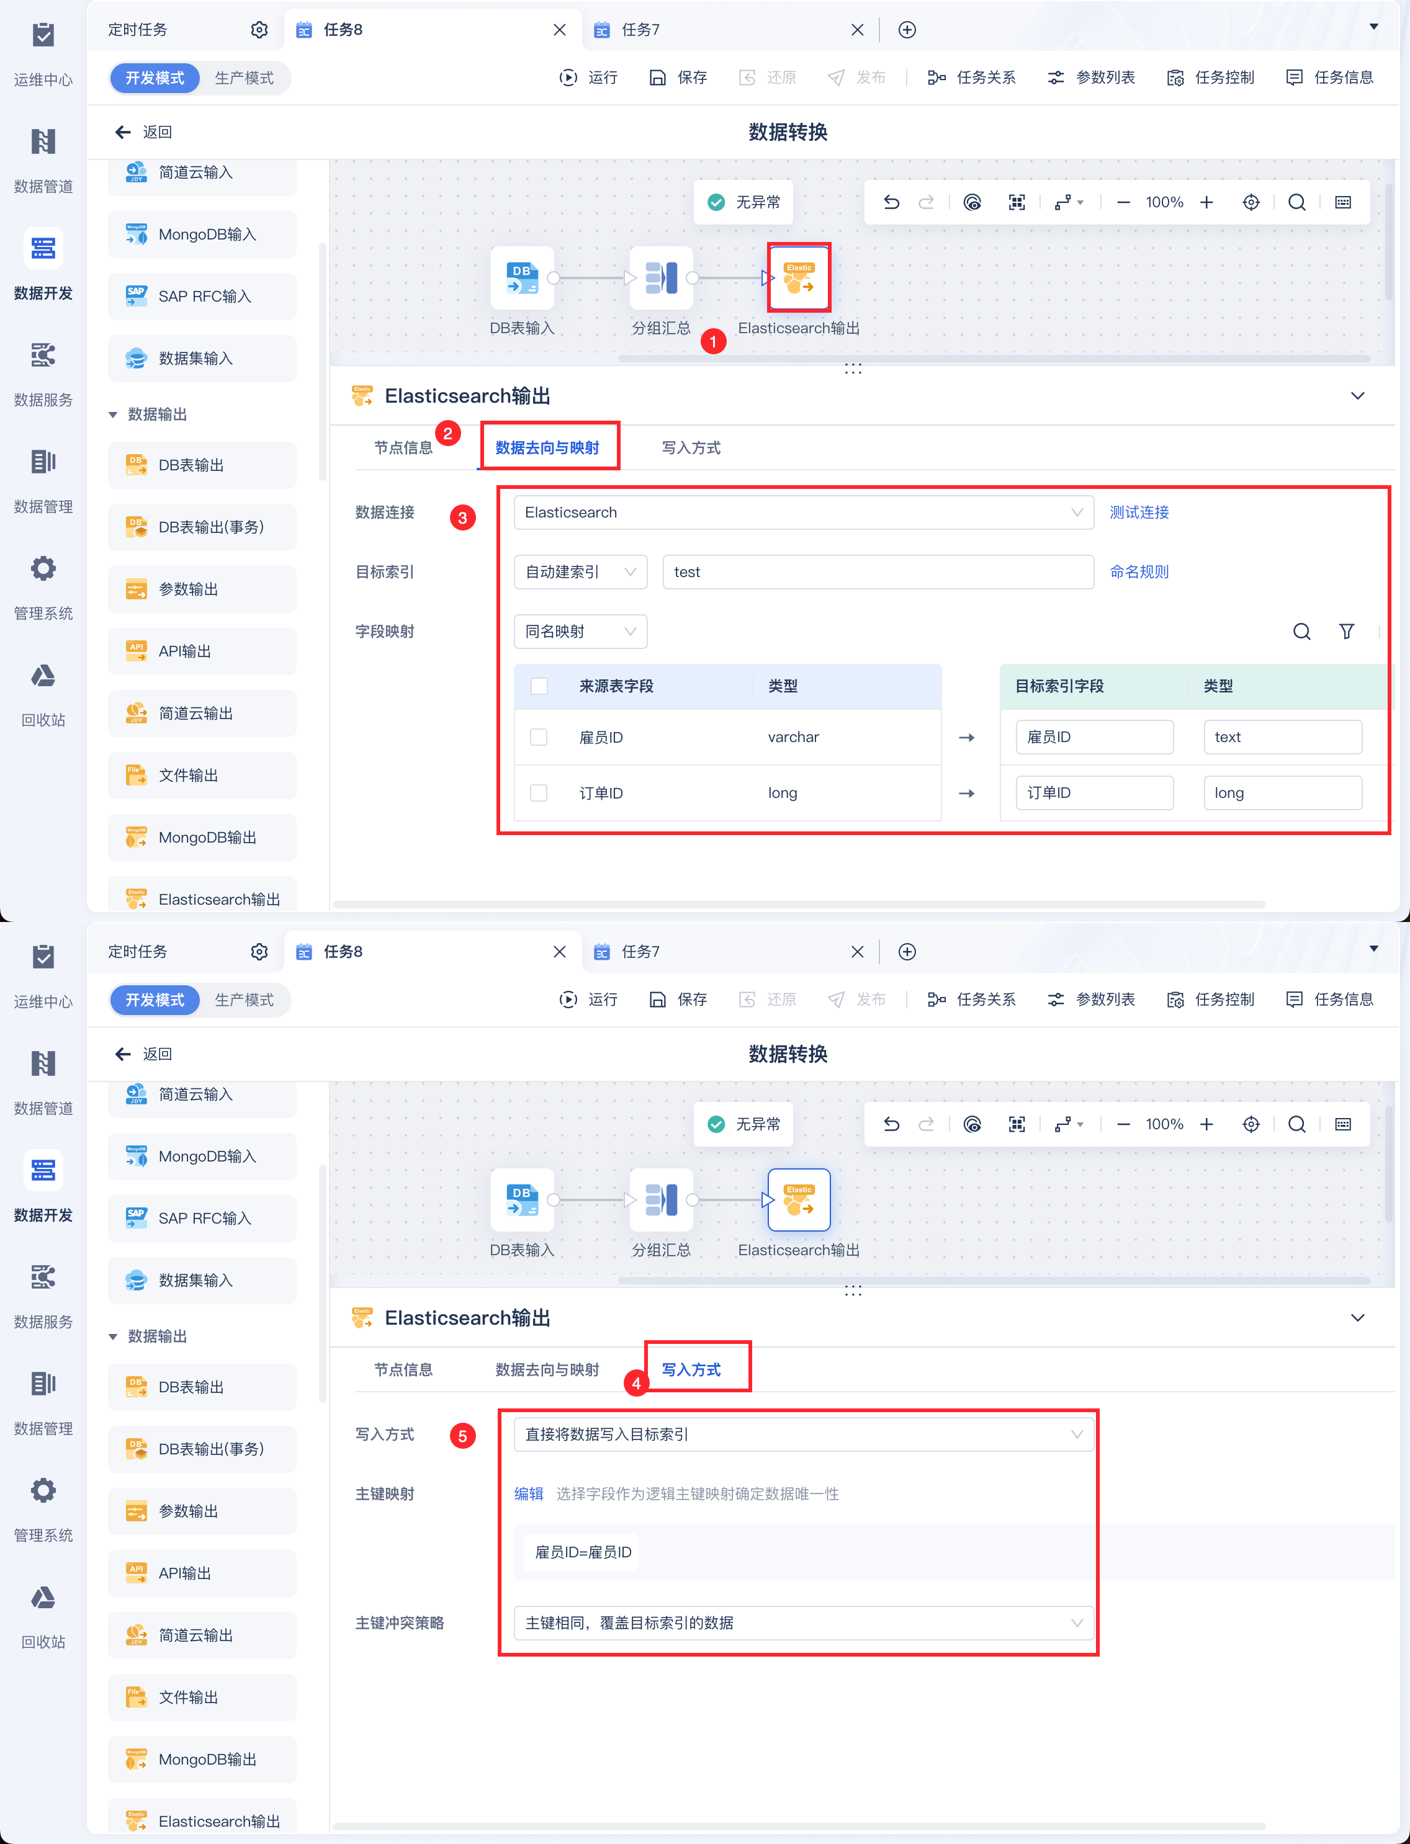
Task: Click the zoom-in plus icon
Action: [1206, 202]
